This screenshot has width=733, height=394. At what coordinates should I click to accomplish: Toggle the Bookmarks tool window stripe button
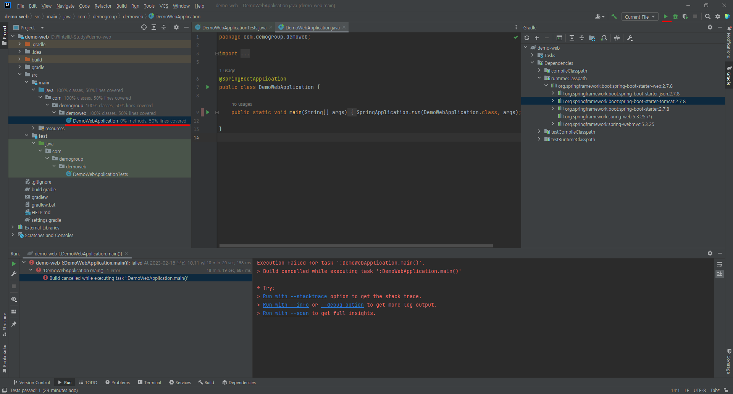coord(4,359)
